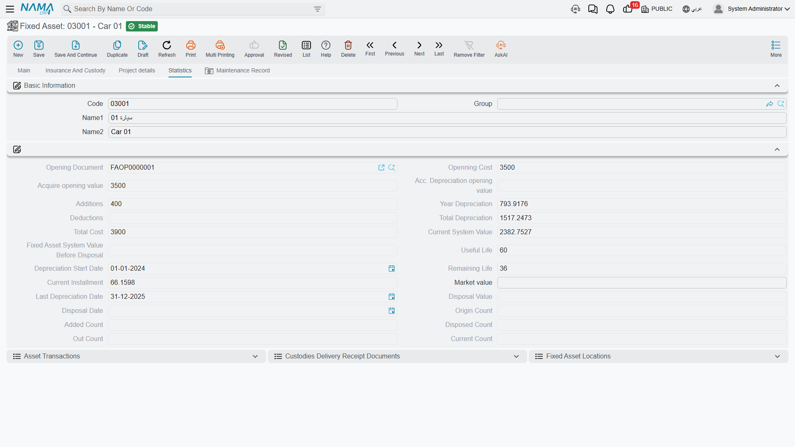
Task: Open the notifications bell
Action: (x=610, y=9)
